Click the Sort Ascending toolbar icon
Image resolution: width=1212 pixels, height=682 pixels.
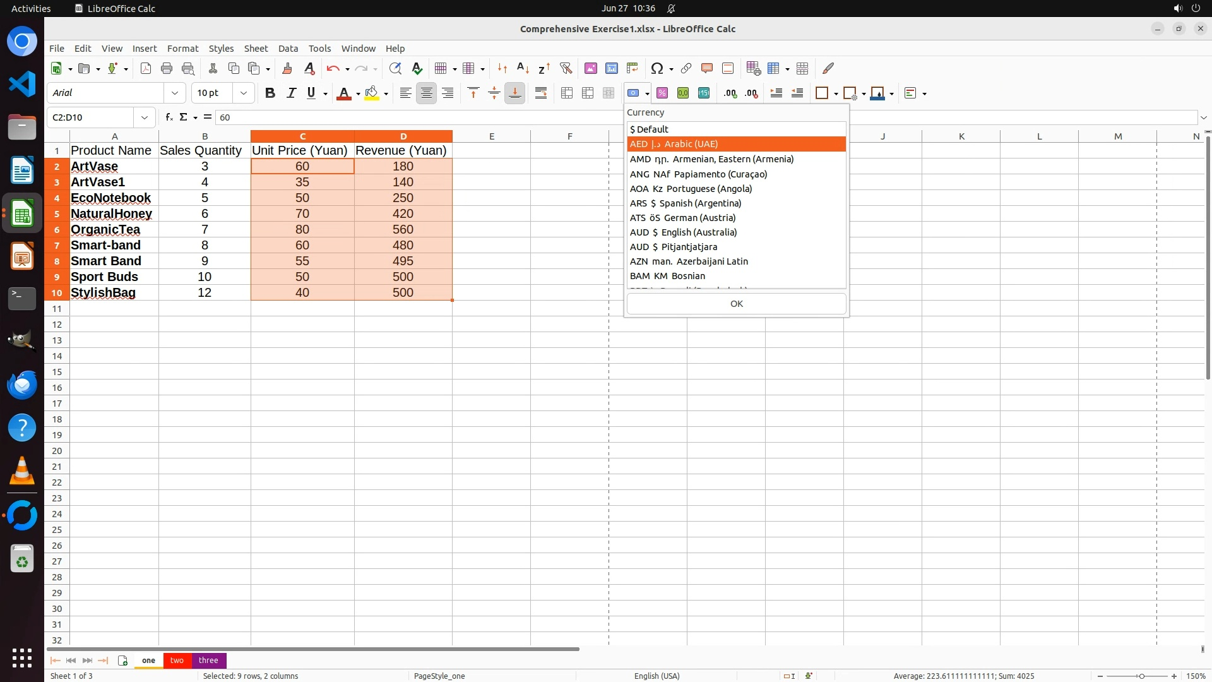click(x=523, y=68)
